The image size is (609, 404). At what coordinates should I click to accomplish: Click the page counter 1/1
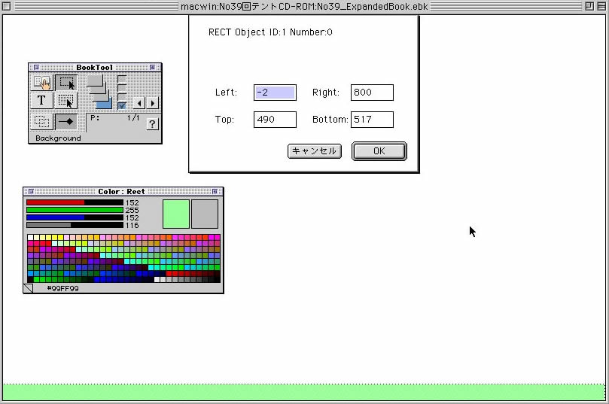tap(133, 117)
